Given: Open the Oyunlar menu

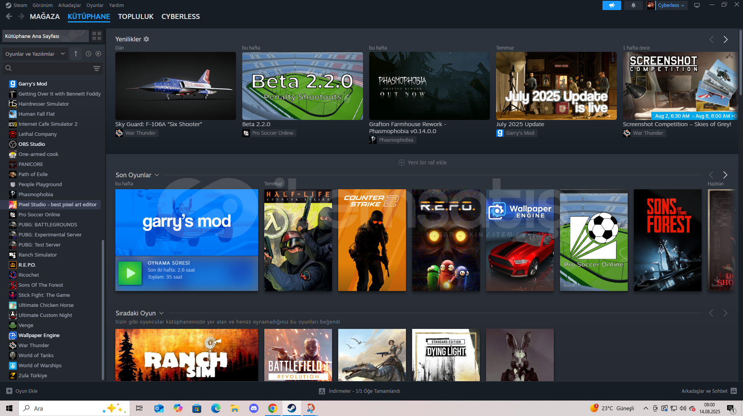Looking at the screenshot, I should [x=95, y=5].
